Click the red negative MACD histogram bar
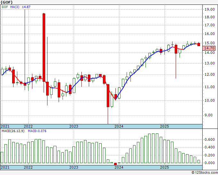The width and height of the screenshot is (218, 175). click(115, 164)
